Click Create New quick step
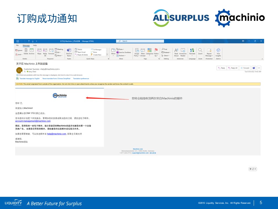Image resolution: width=278 pixels, height=209 pixels. [x=96, y=55]
